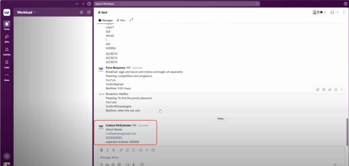Viewport: 349px width, 166px height.
Task: Insert a link in composer
Action: point(121,150)
